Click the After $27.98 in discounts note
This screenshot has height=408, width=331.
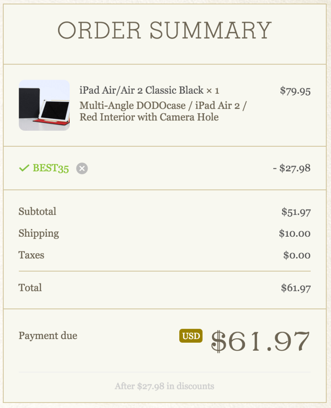pyautogui.click(x=164, y=386)
